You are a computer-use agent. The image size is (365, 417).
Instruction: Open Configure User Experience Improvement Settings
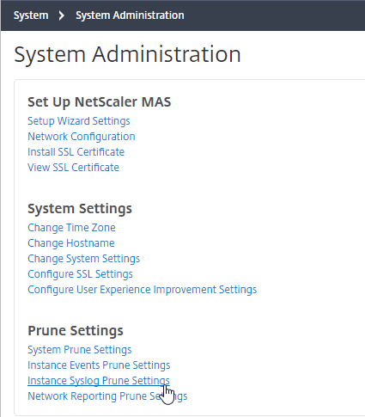pyautogui.click(x=143, y=290)
